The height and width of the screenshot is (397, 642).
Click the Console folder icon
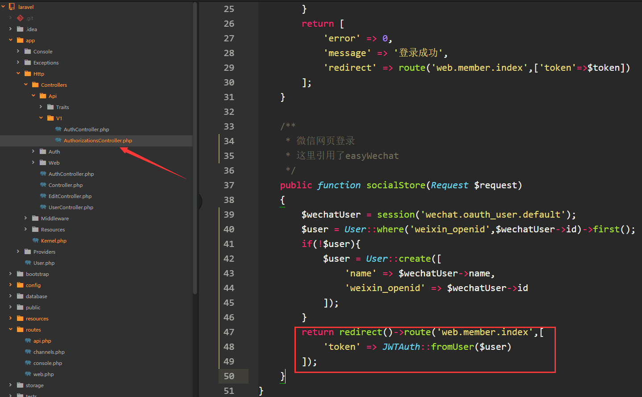(28, 51)
